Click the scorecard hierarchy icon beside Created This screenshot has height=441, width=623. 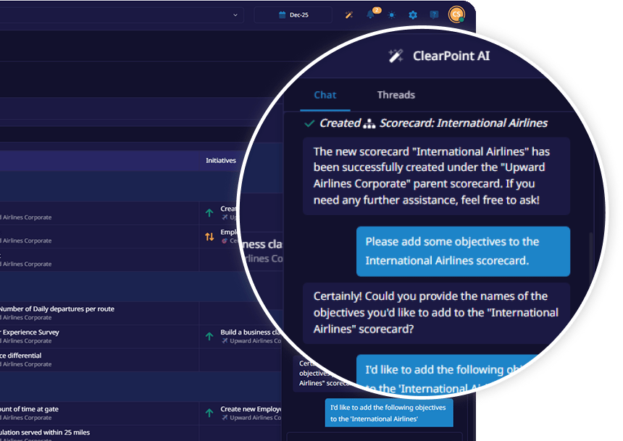(369, 124)
